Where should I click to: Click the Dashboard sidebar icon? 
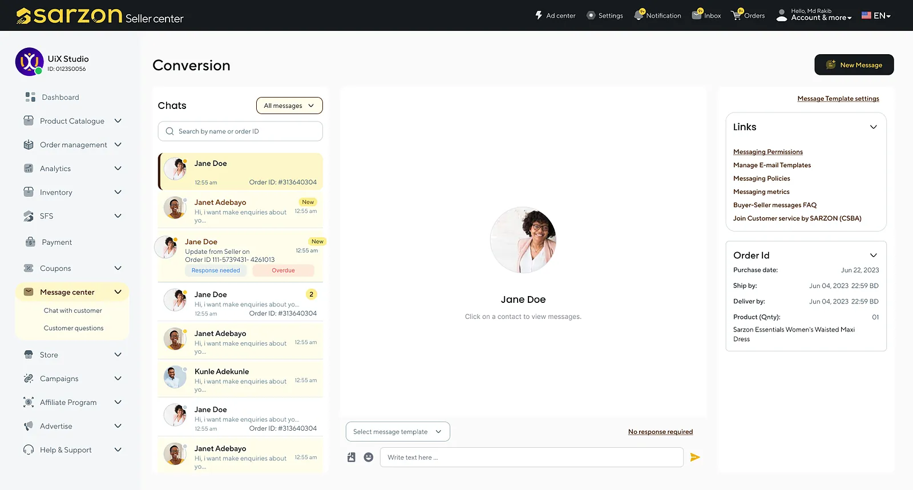tap(30, 97)
